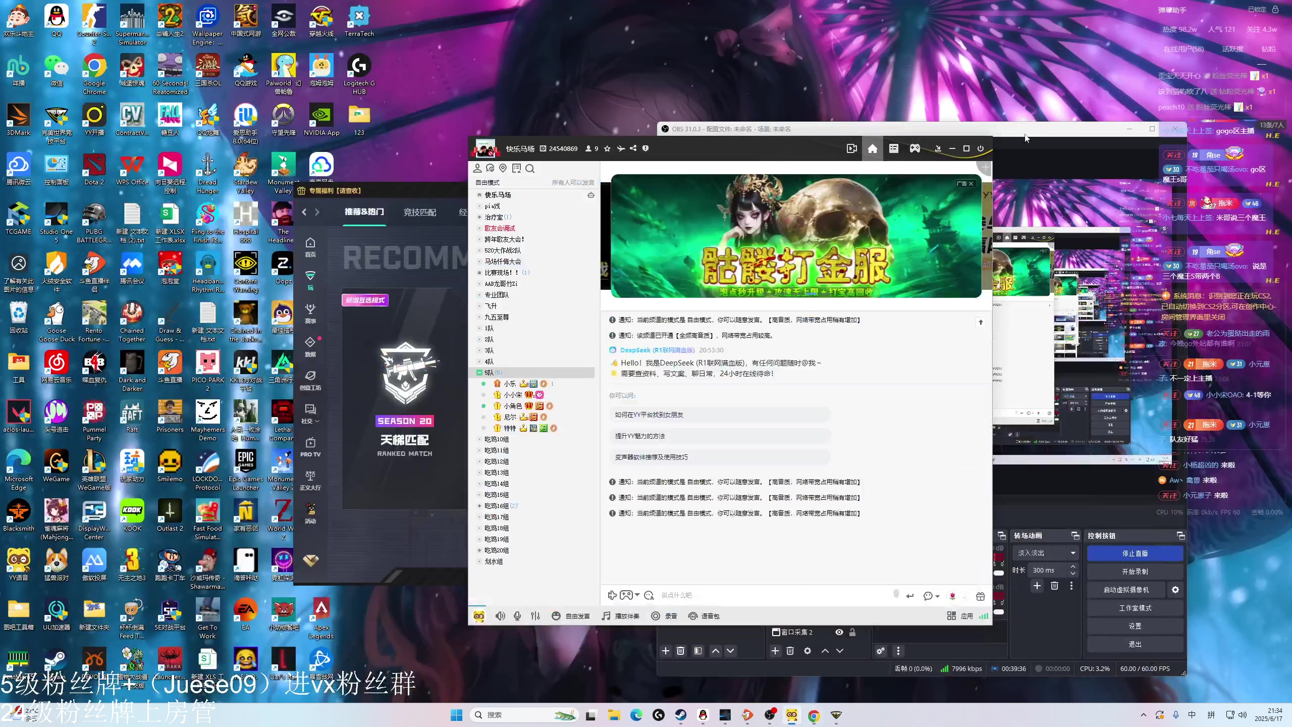Click the speaker volume icon in the YY bottom bar

pos(500,616)
